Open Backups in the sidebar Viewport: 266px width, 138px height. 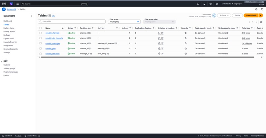coord(7,35)
